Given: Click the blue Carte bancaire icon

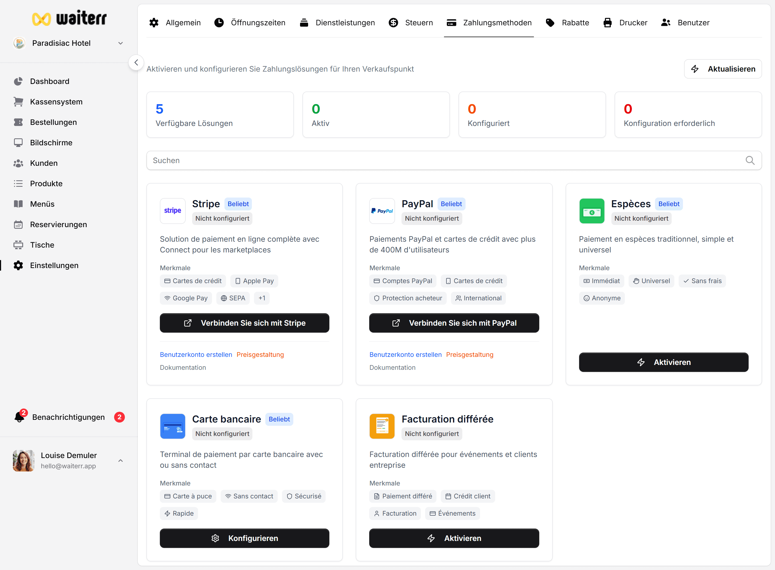Looking at the screenshot, I should (172, 426).
